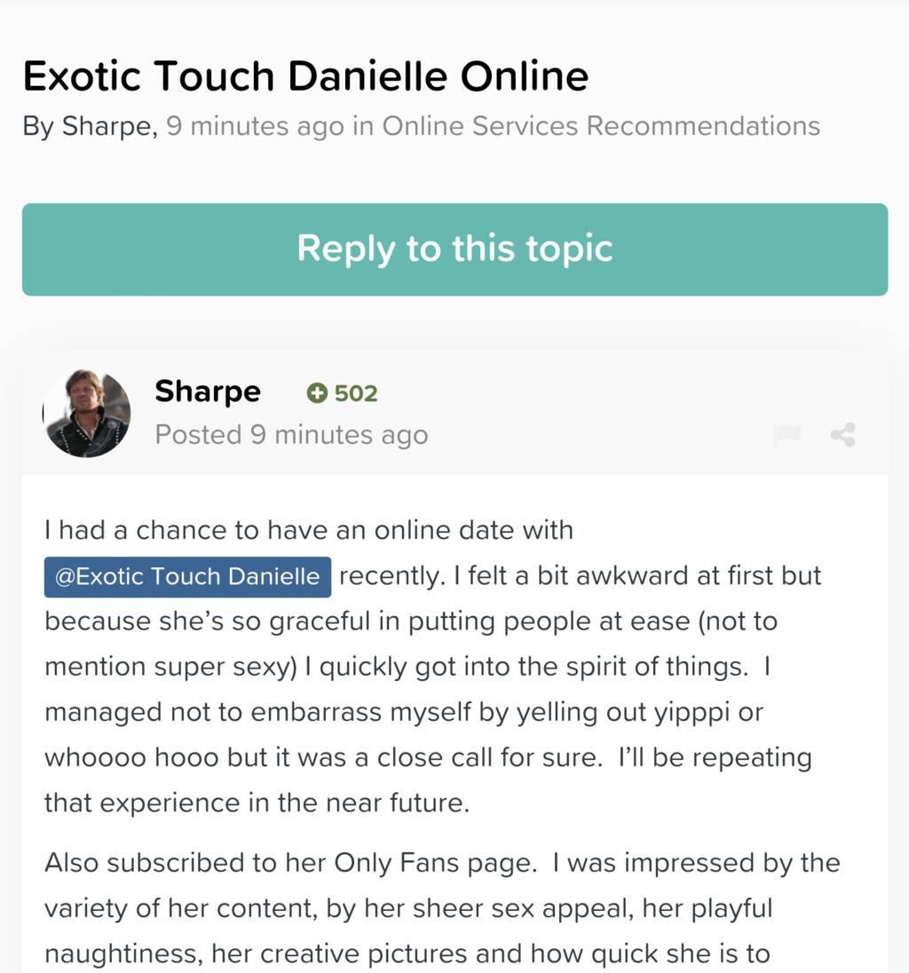Open the @Exotic Touch Danielle mention tag
Image resolution: width=909 pixels, height=973 pixels.
[x=187, y=577]
